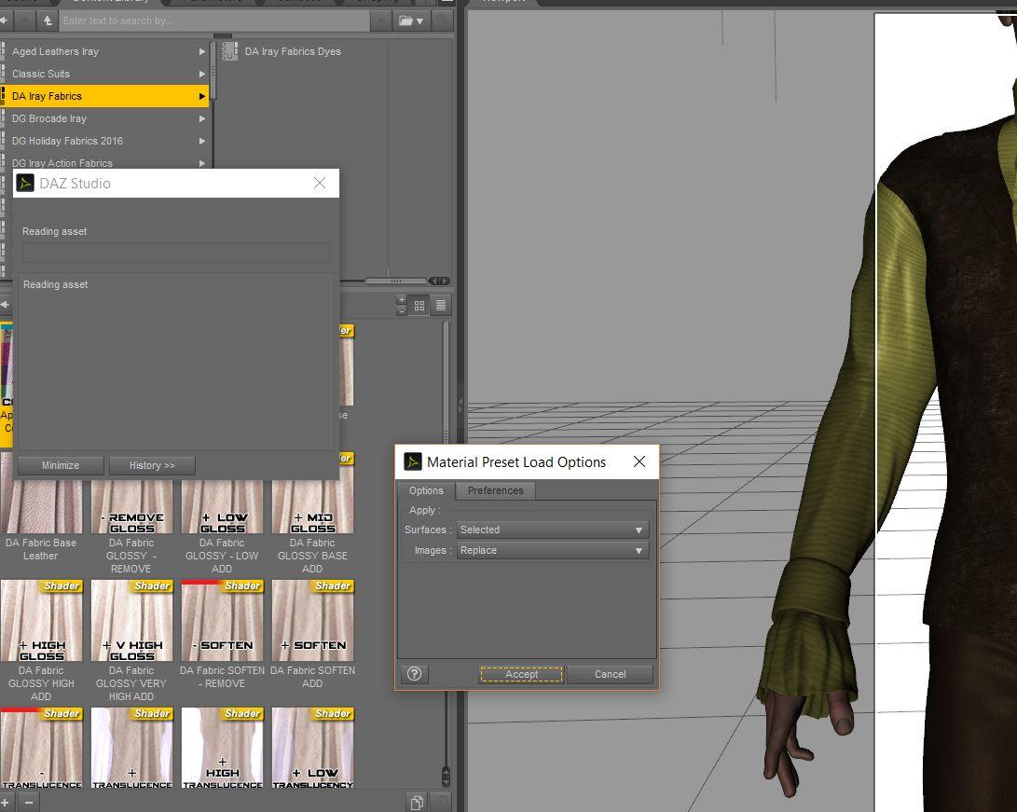Open DA Iray Fabrics Dyes subfolder

coord(293,51)
